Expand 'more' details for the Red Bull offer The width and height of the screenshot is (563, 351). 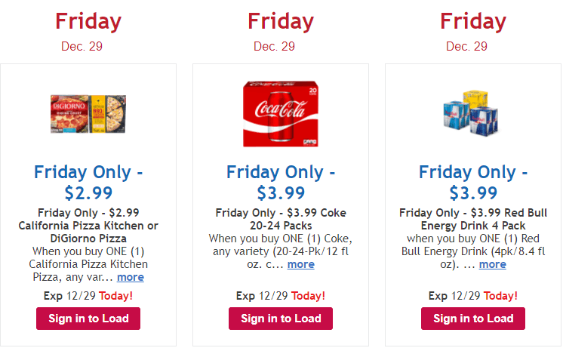click(x=493, y=264)
